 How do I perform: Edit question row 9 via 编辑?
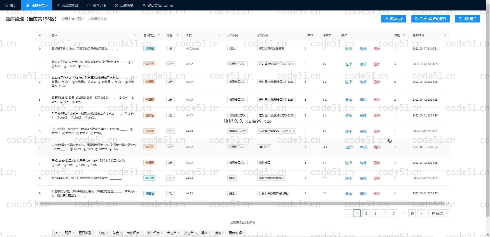click(363, 194)
